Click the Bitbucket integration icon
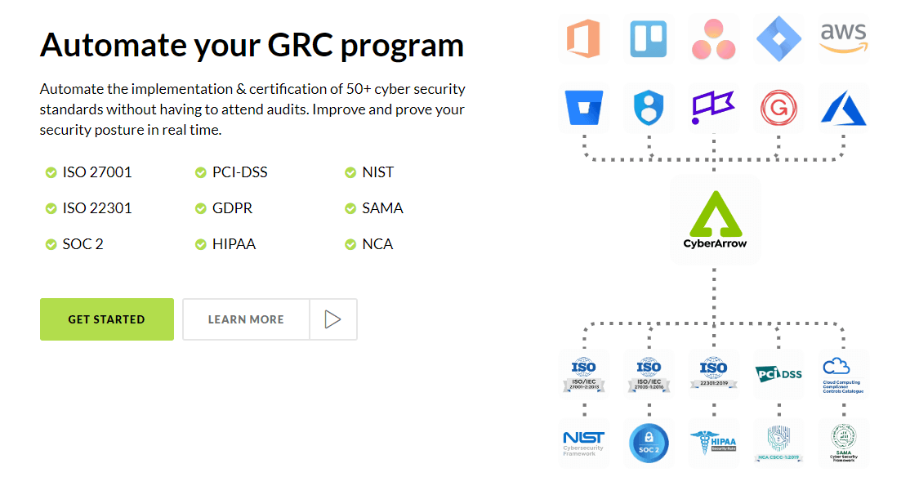Viewport: 919px width, 477px height. 583,108
